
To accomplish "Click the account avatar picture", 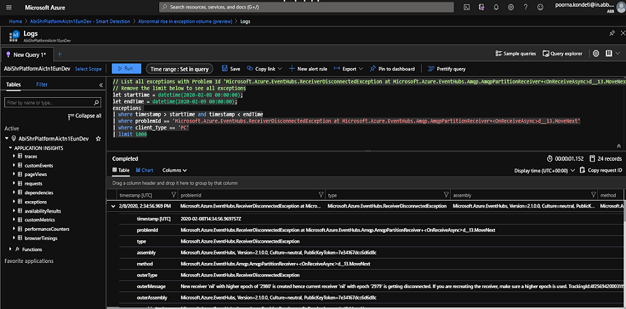I will 620,7.
